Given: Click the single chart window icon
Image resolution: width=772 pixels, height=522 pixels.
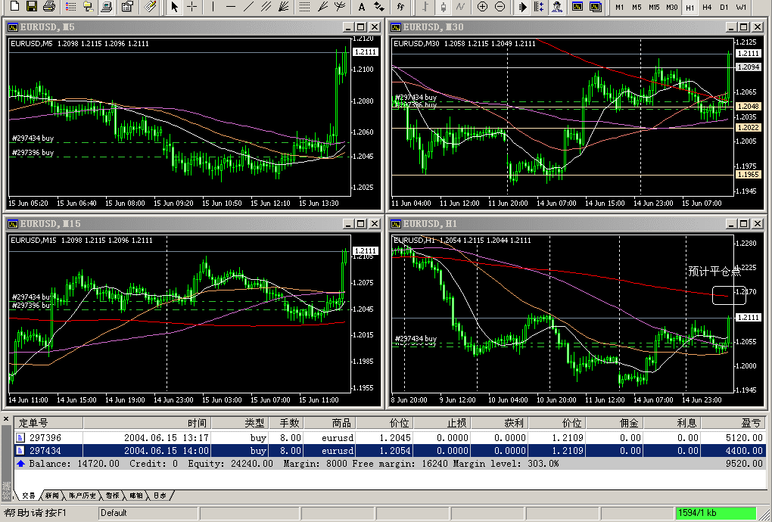Looking at the screenshot, I should pos(577,6).
